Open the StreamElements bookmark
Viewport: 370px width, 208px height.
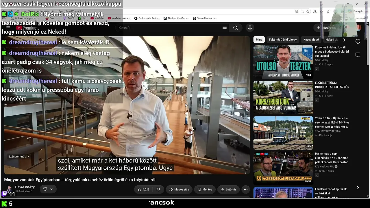(205, 18)
